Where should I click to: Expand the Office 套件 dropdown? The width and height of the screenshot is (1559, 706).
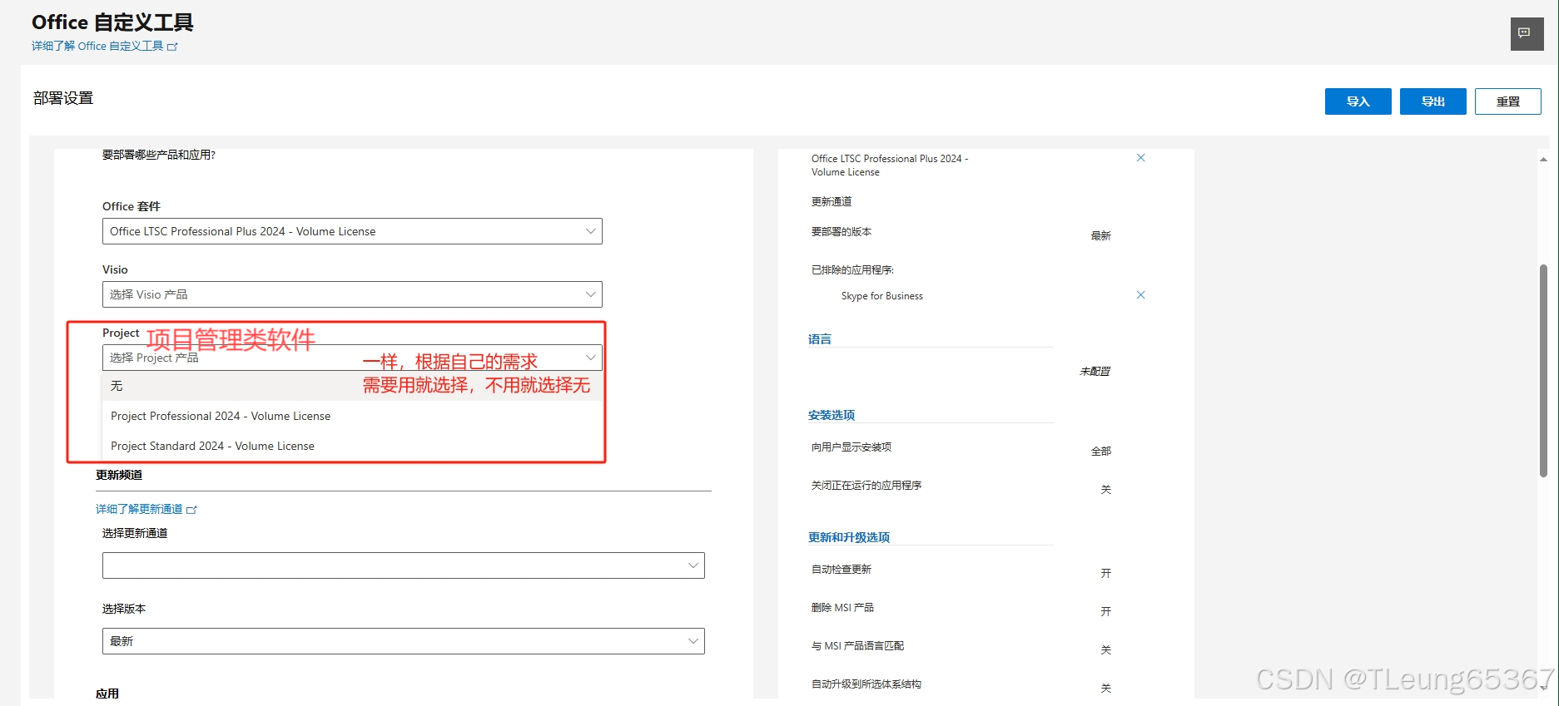pos(352,231)
